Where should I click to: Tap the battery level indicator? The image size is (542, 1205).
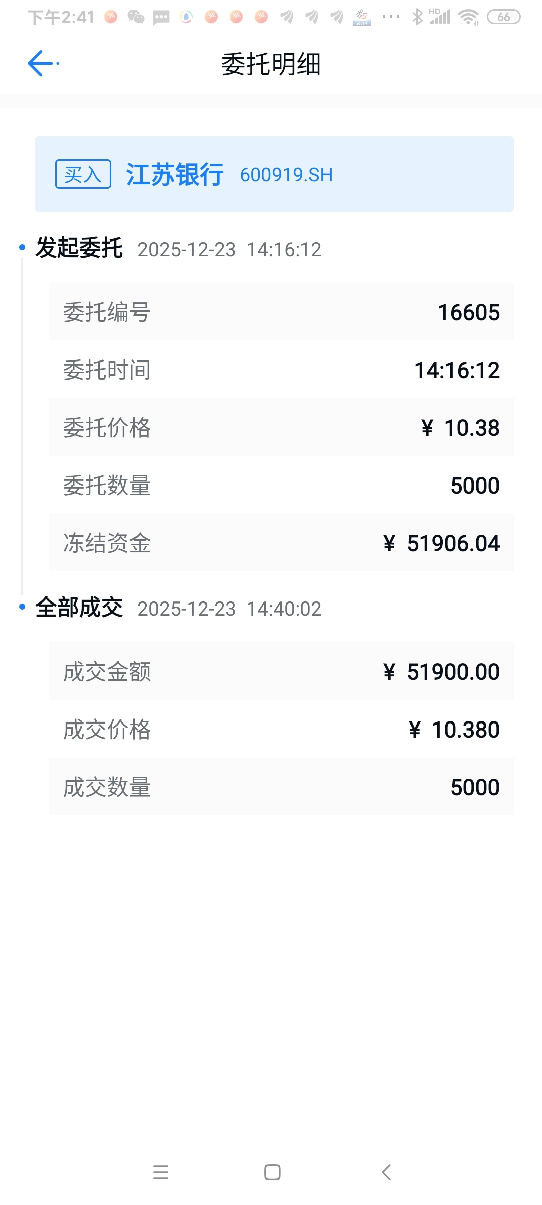pos(503,17)
